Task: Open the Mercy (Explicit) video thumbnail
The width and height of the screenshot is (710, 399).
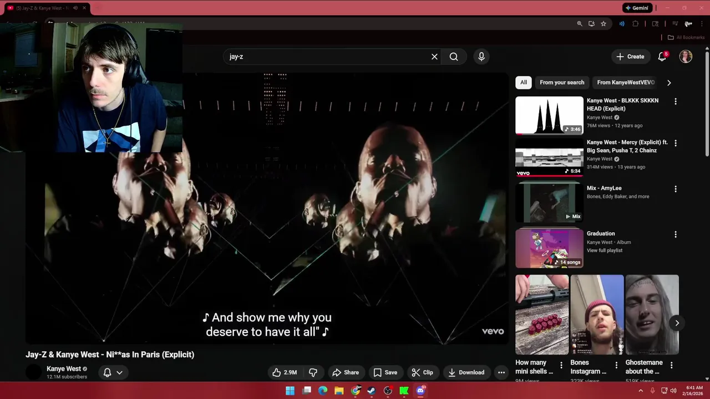Action: click(x=549, y=157)
